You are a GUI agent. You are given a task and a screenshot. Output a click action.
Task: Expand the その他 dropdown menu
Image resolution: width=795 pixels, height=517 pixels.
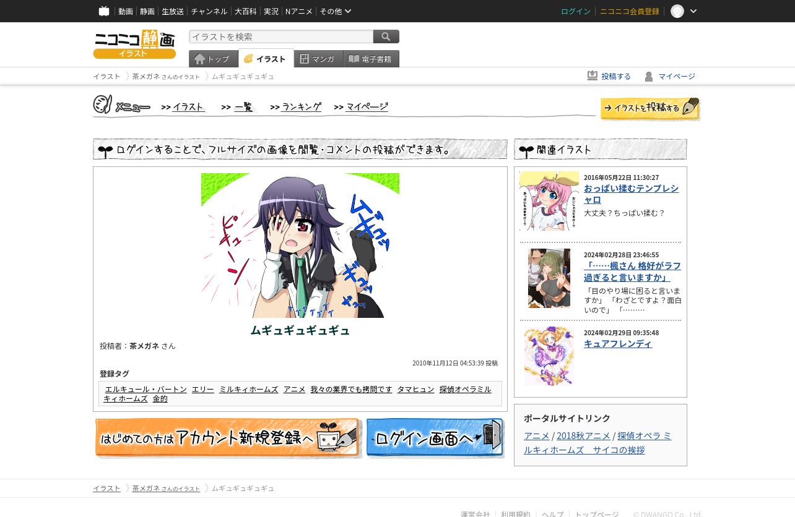pos(336,11)
